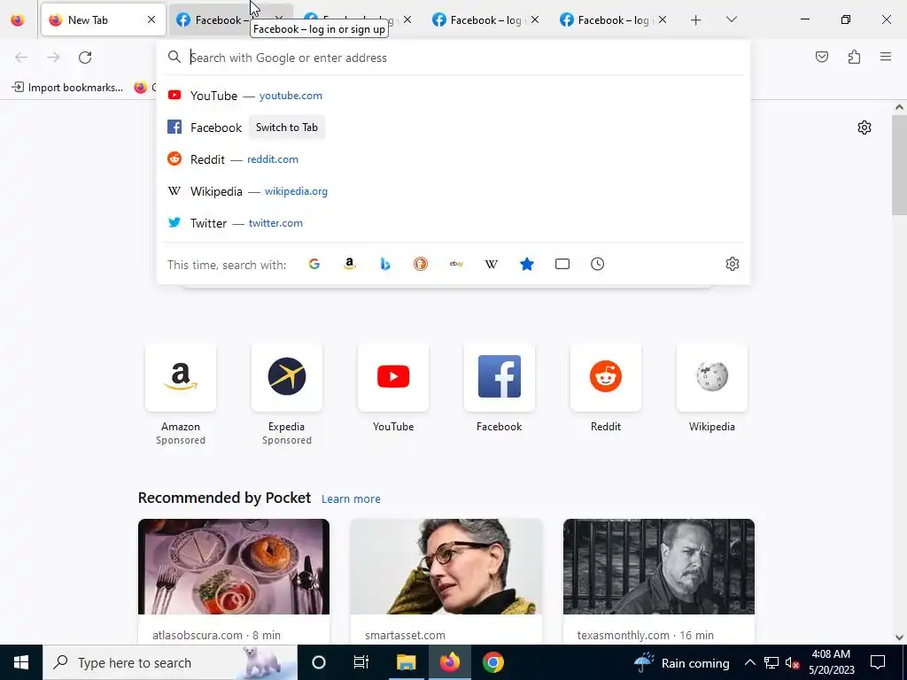Image resolution: width=907 pixels, height=680 pixels.
Task: Open texasmonthly.com article thumbnail
Action: click(659, 567)
